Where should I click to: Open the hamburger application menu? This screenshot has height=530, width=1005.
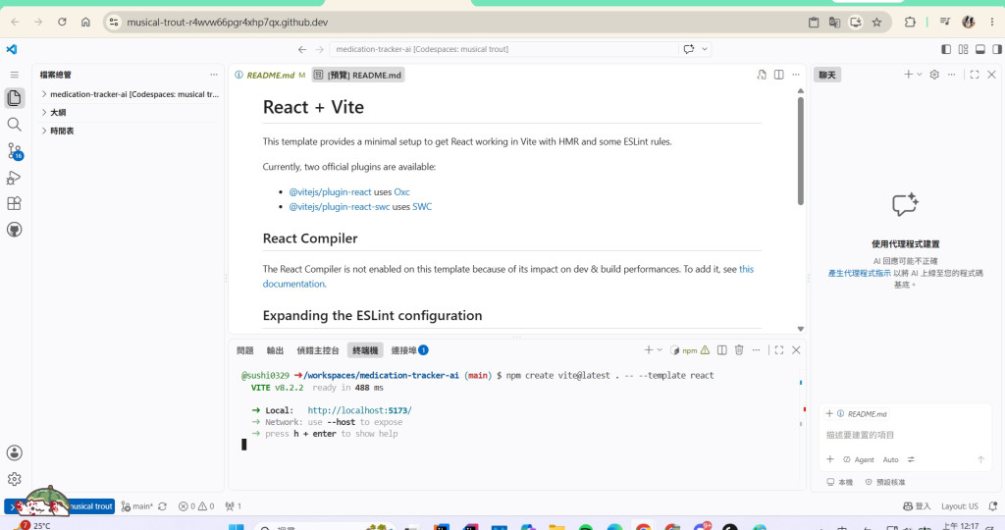point(14,75)
